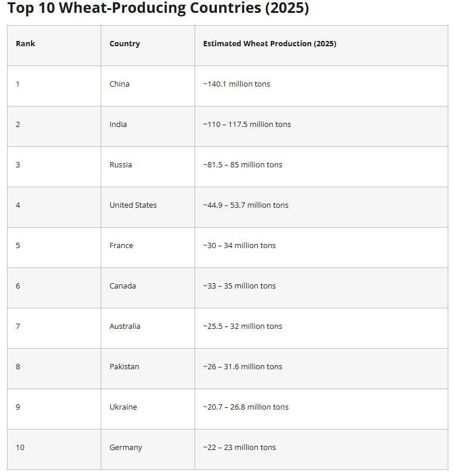Click the 'Pakistan' table cell
This screenshot has width=453, height=474.
(124, 367)
